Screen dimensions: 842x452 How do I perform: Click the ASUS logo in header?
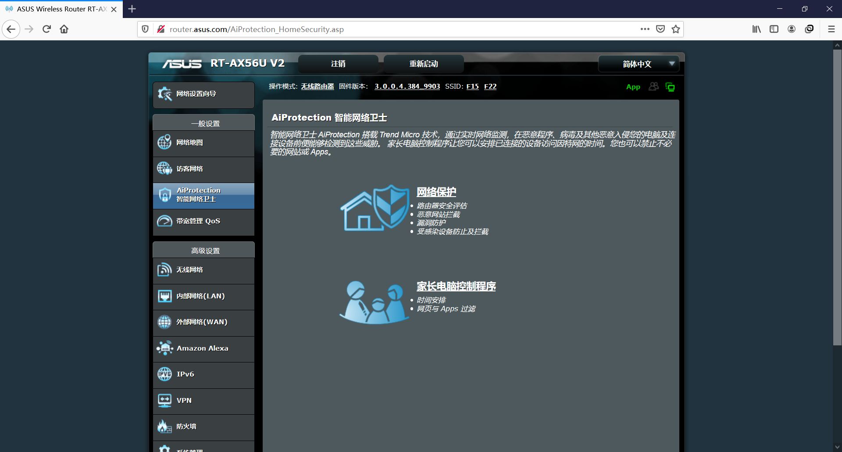click(182, 64)
